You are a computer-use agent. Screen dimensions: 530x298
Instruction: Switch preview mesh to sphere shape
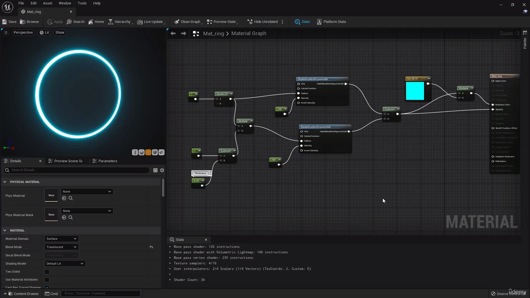click(141, 152)
